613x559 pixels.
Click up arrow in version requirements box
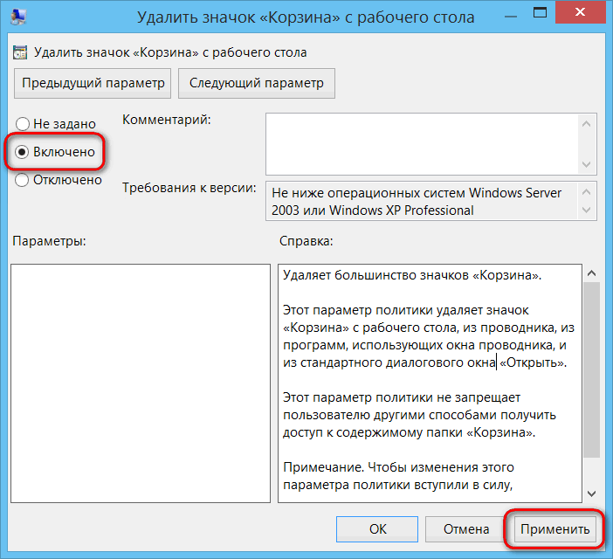point(586,191)
